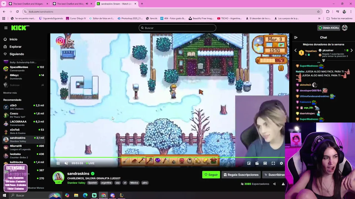Bookmark this page with star icon
Image resolution: width=355 pixels, height=199 pixels.
[x=318, y=12]
